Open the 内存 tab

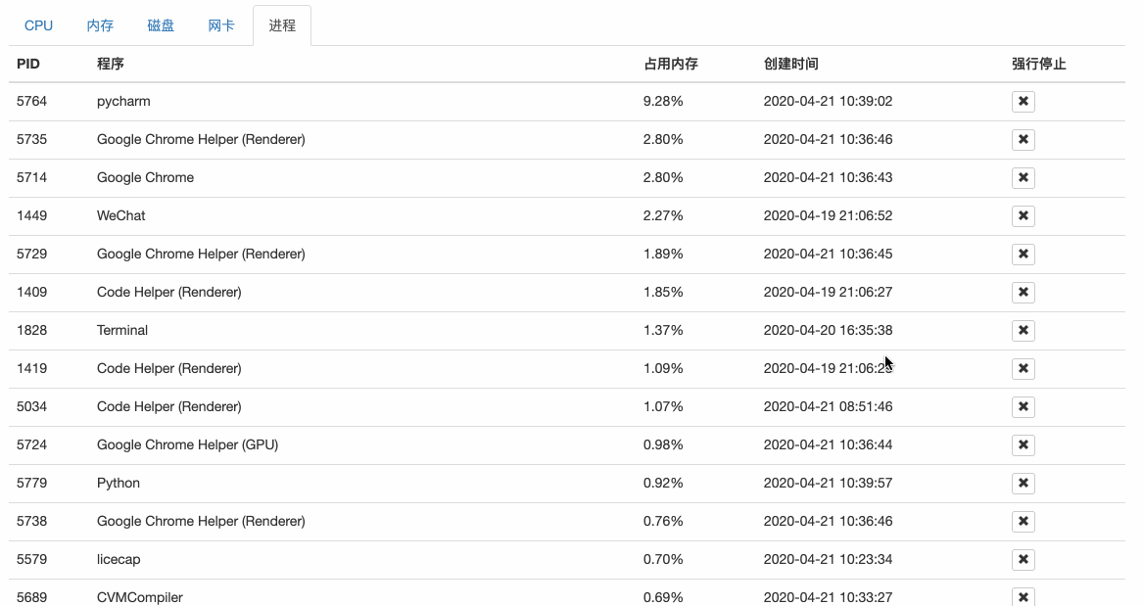[x=100, y=25]
